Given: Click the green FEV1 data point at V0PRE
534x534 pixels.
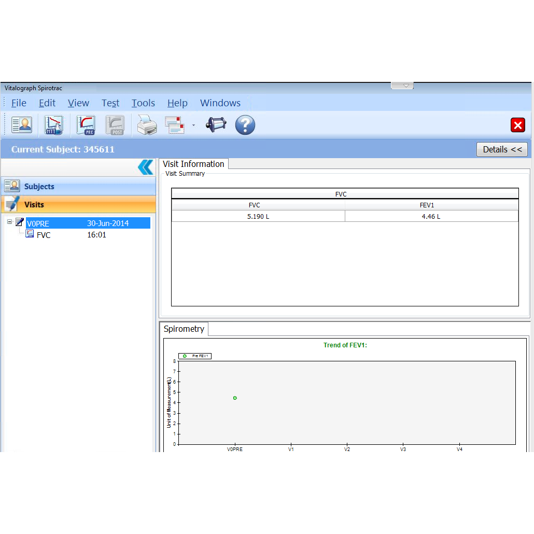Looking at the screenshot, I should (x=235, y=398).
